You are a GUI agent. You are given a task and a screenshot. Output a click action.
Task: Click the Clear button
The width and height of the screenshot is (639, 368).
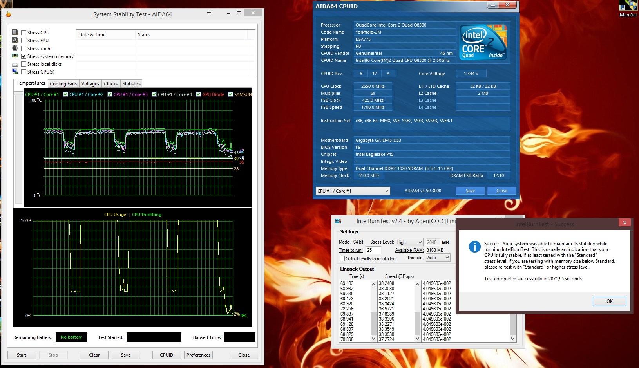click(94, 355)
